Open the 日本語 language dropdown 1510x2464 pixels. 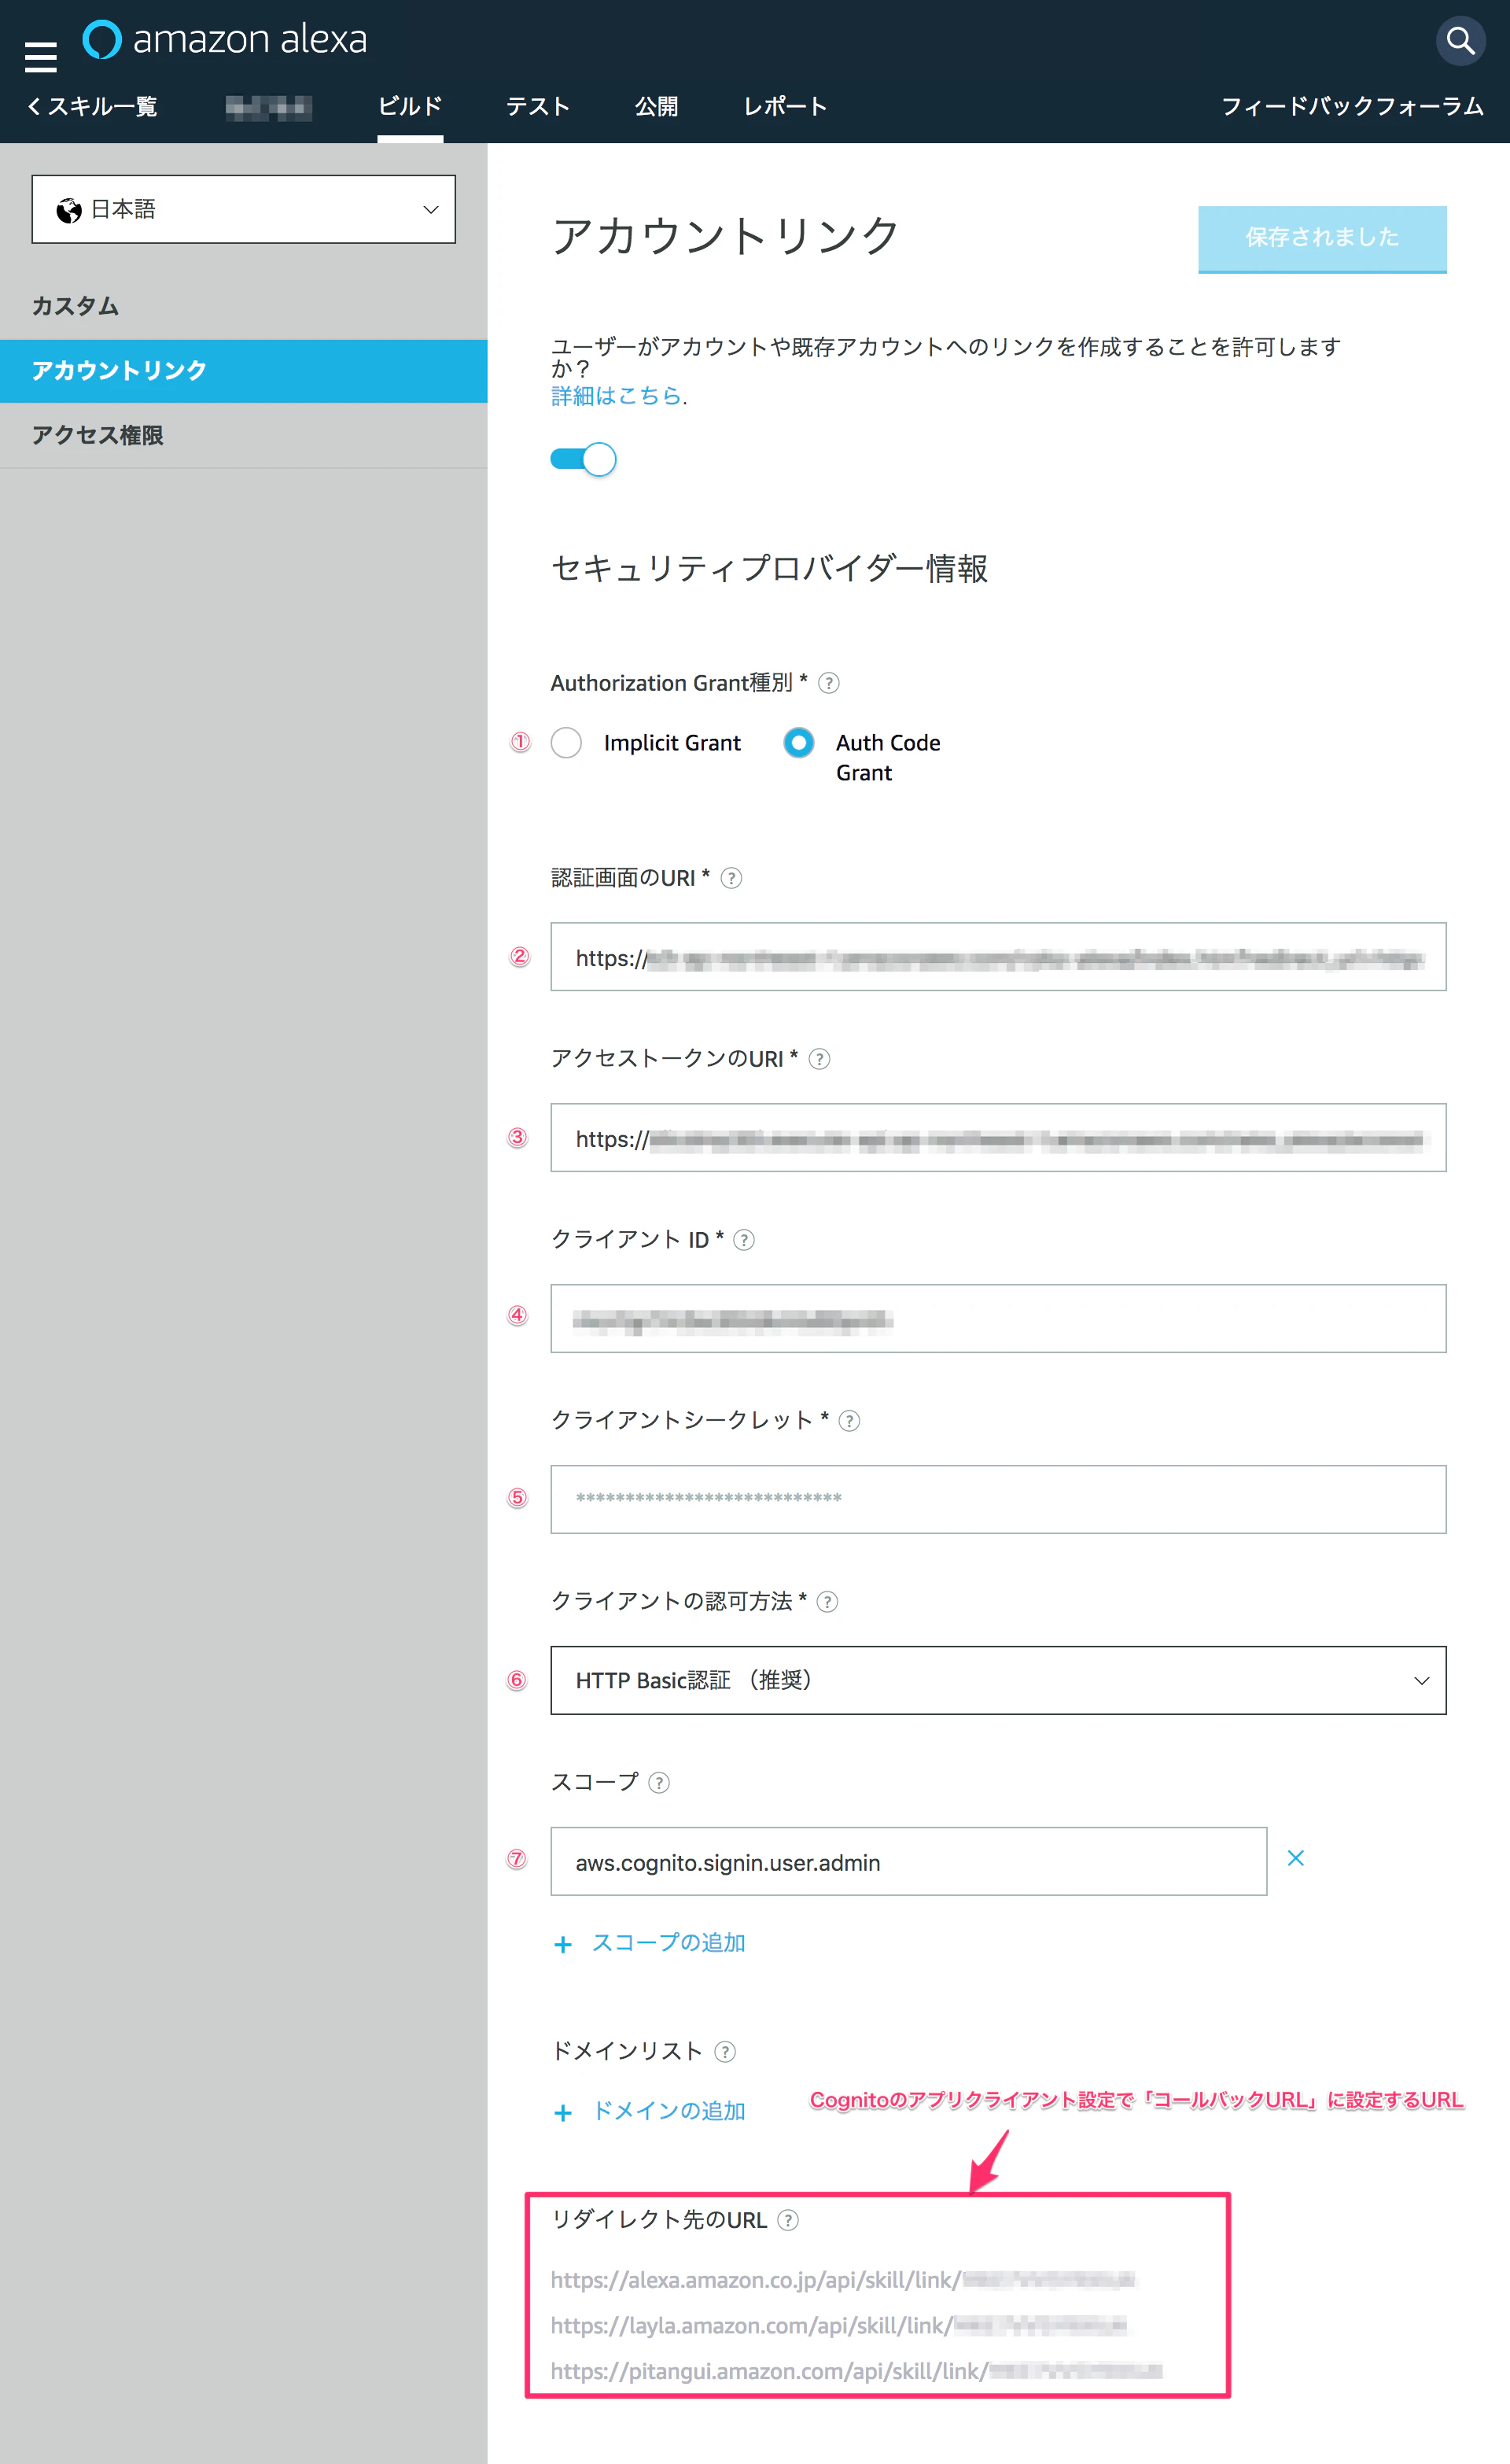tap(243, 209)
